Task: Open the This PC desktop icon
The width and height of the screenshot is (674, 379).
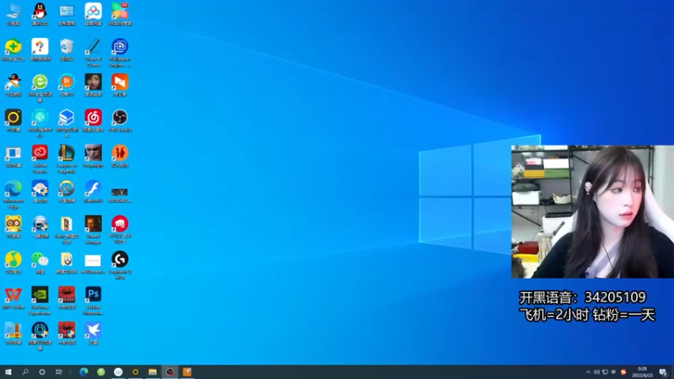Action: pyautogui.click(x=13, y=13)
